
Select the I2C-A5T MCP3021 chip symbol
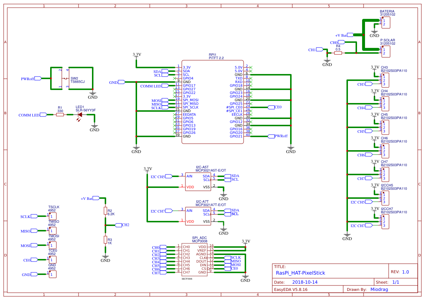[198, 181]
